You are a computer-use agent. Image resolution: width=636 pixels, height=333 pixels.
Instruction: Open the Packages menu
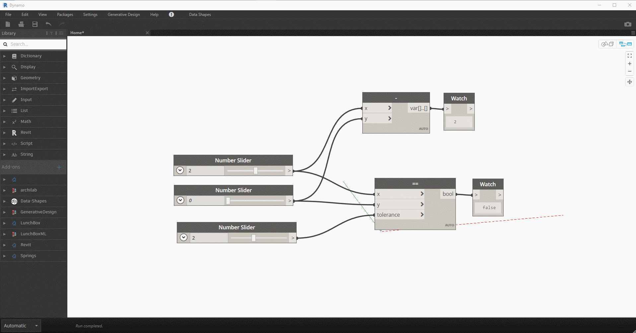(x=65, y=15)
